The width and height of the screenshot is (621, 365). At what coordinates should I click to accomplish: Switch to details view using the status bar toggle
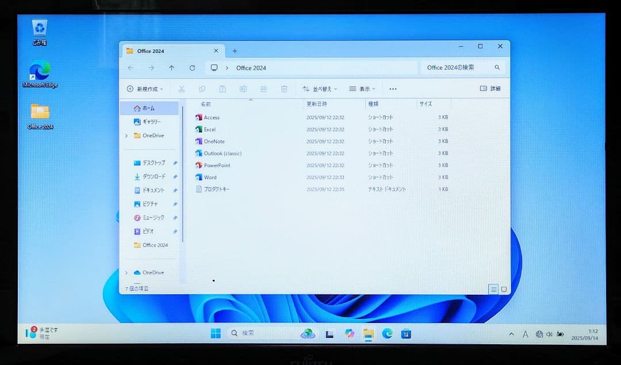coord(493,288)
